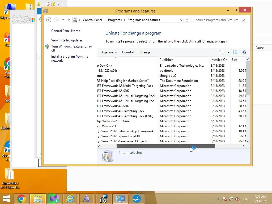Expand the Control Panel breadcrumb arrow

tap(105, 20)
